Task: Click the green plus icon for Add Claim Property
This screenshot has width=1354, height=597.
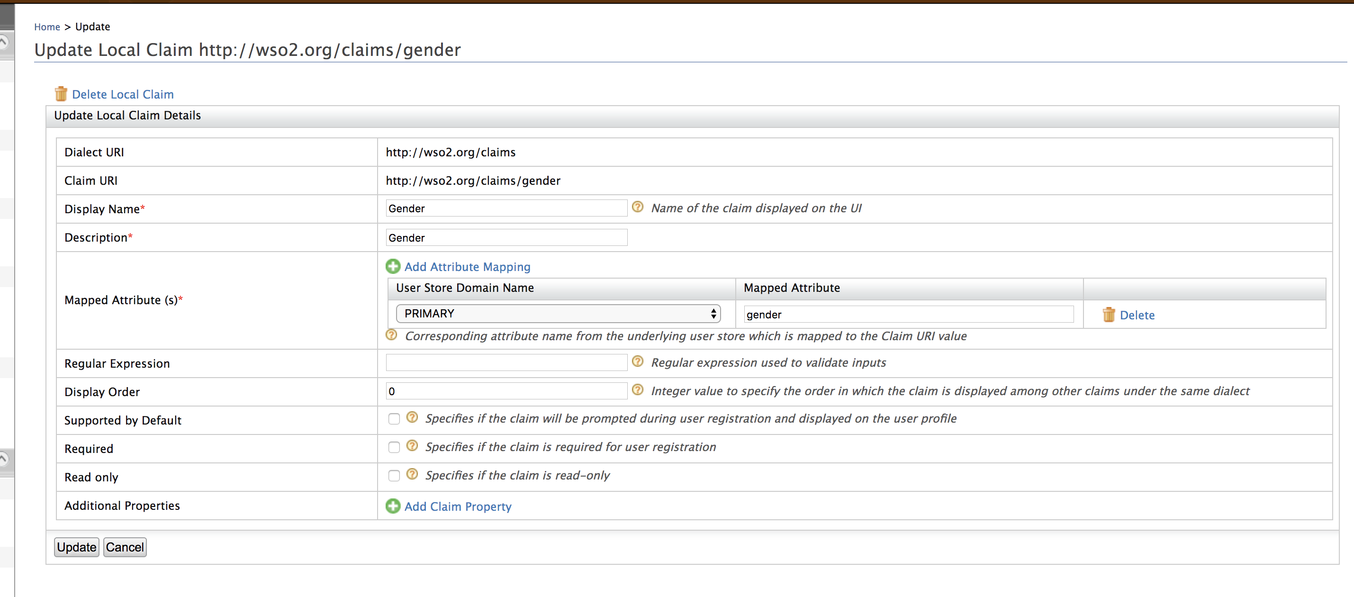Action: tap(393, 506)
